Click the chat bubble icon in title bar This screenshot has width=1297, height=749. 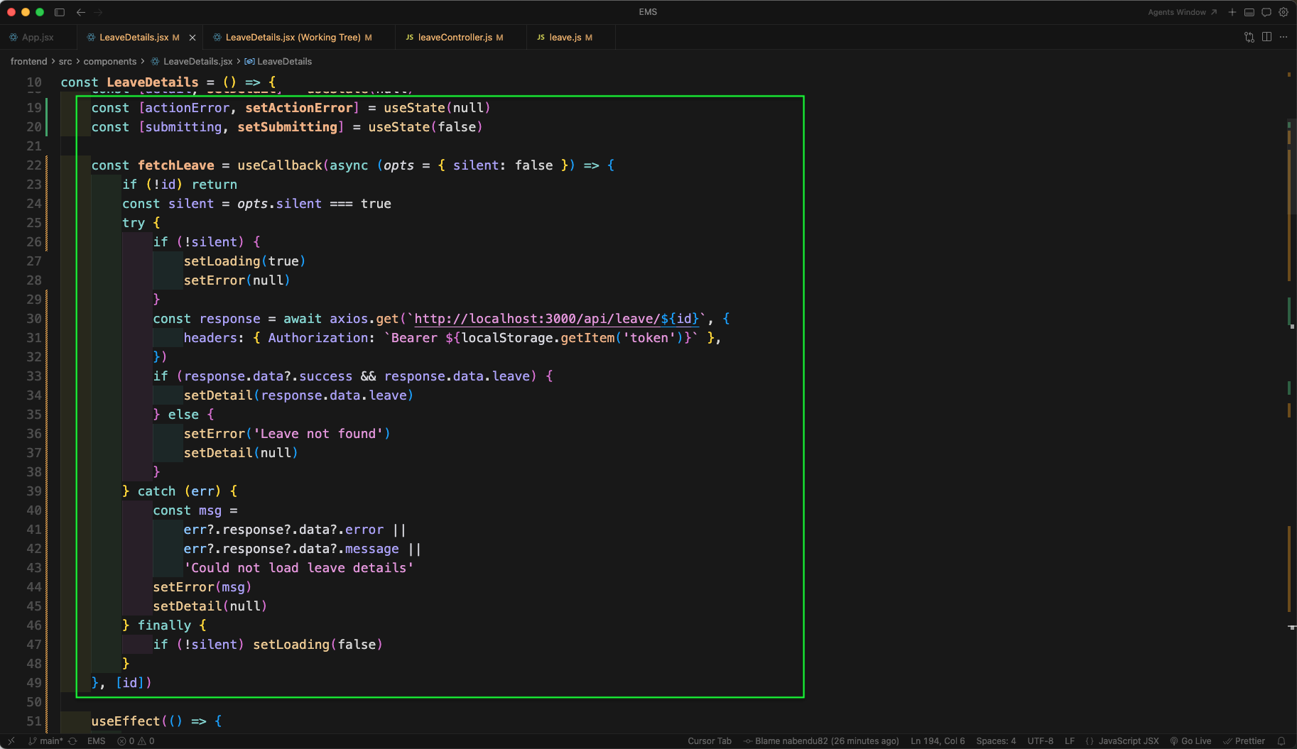[x=1266, y=12]
